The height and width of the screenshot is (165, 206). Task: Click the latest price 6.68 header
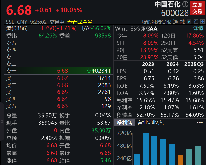[x=19, y=10]
